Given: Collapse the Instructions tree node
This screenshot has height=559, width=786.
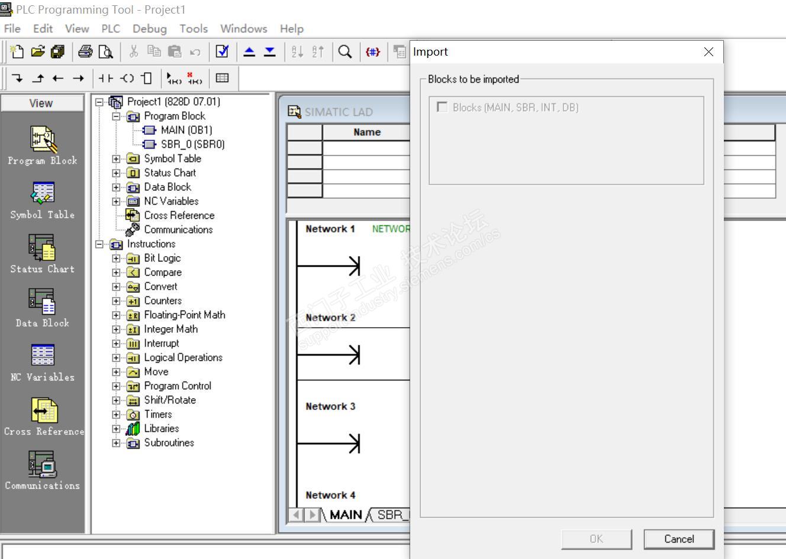Looking at the screenshot, I should (x=99, y=244).
